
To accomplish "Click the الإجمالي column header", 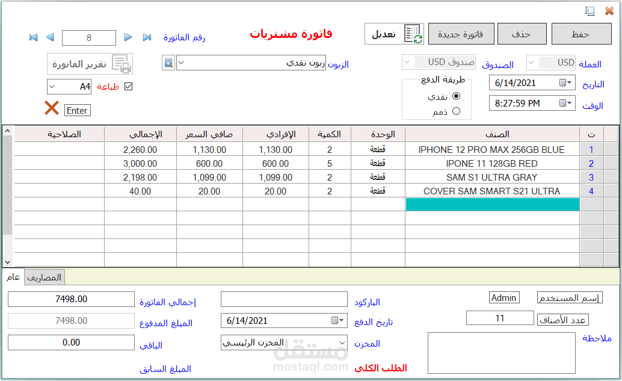I will (140, 134).
